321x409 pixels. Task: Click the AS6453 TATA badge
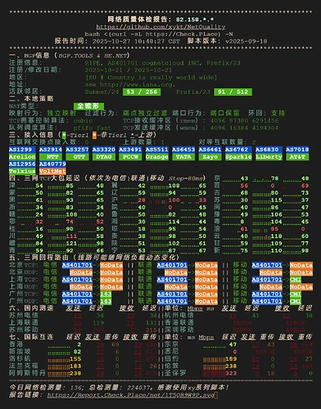(x=183, y=153)
